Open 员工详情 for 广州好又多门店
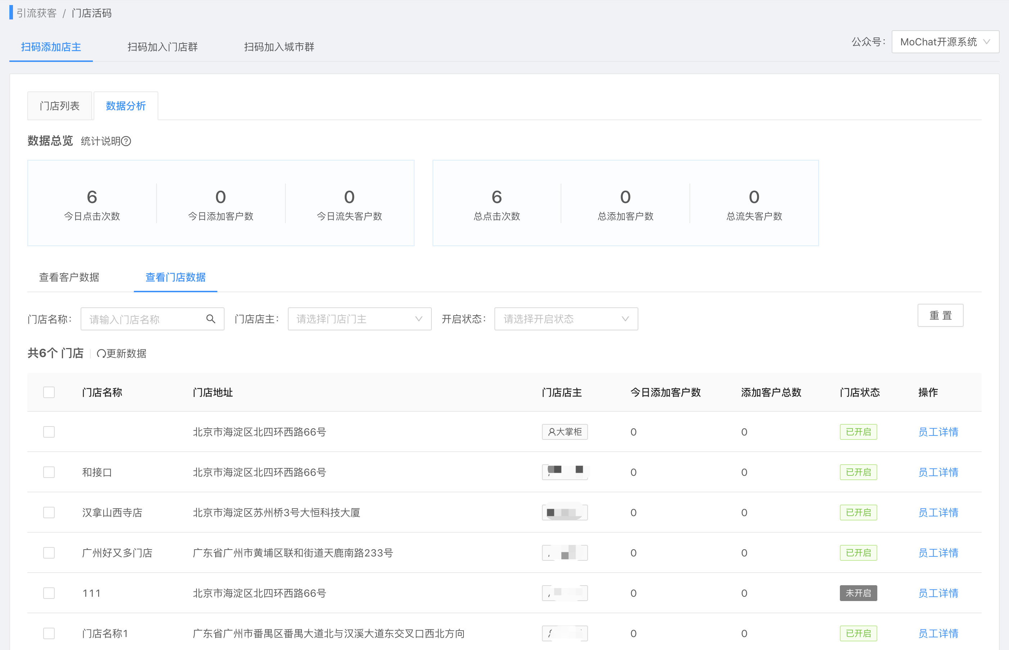This screenshot has height=650, width=1009. click(938, 552)
